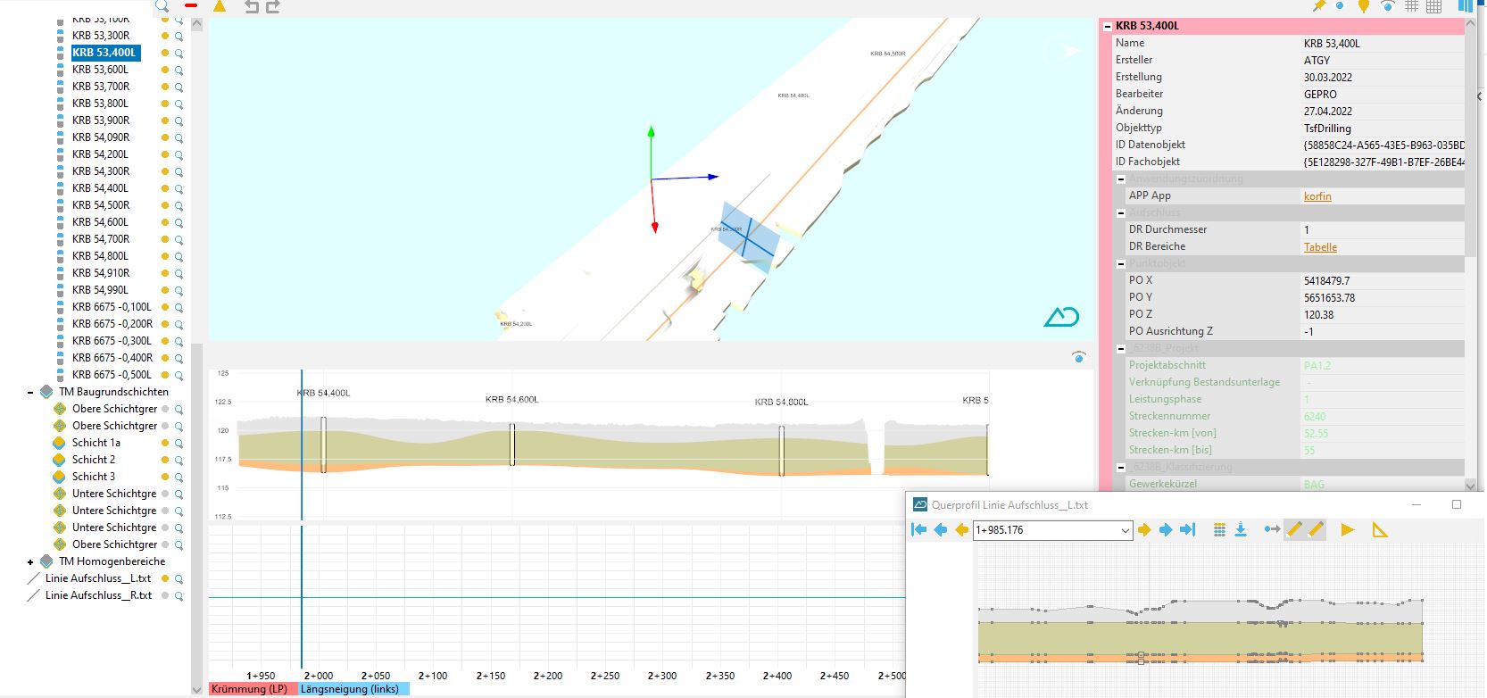Click the orange dot-grid icon in Querprofil
The height and width of the screenshot is (698, 1487).
tap(1219, 530)
